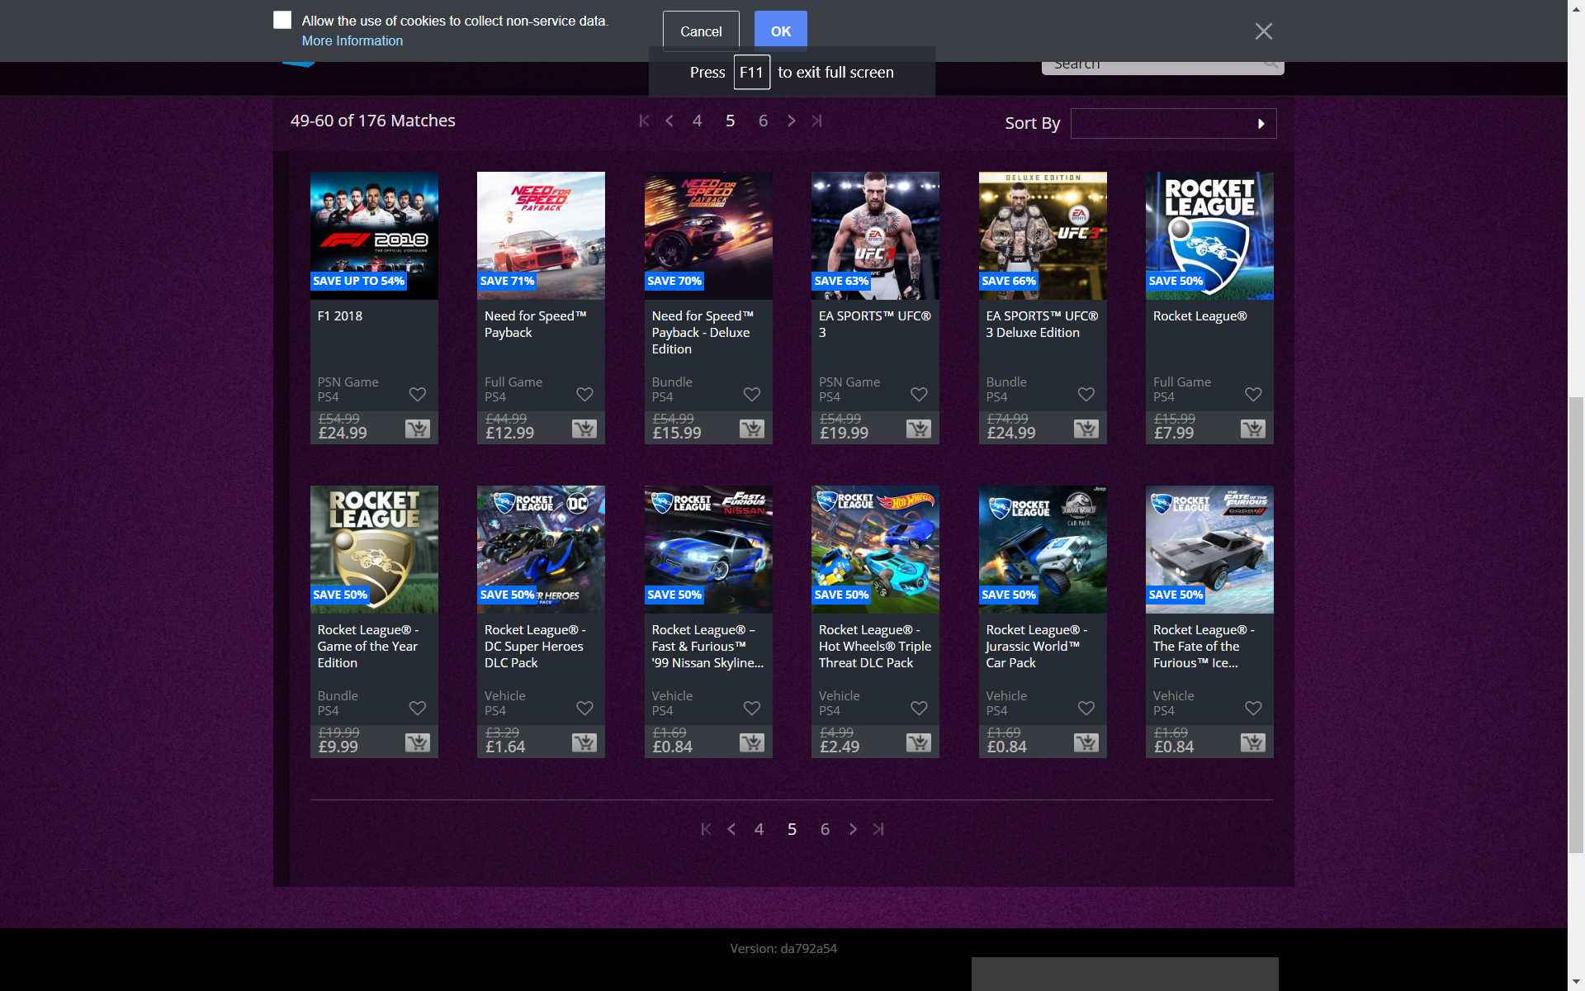Wishlist DC Super Heroes DLC Pack
The width and height of the screenshot is (1585, 991).
tap(584, 709)
